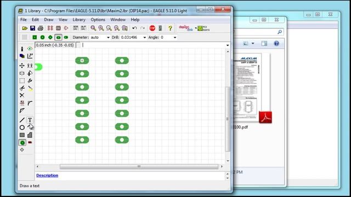
Task: Expand the command line history dropdown
Action: 228,45
